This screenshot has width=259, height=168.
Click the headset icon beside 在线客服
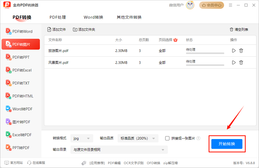click(29, 163)
